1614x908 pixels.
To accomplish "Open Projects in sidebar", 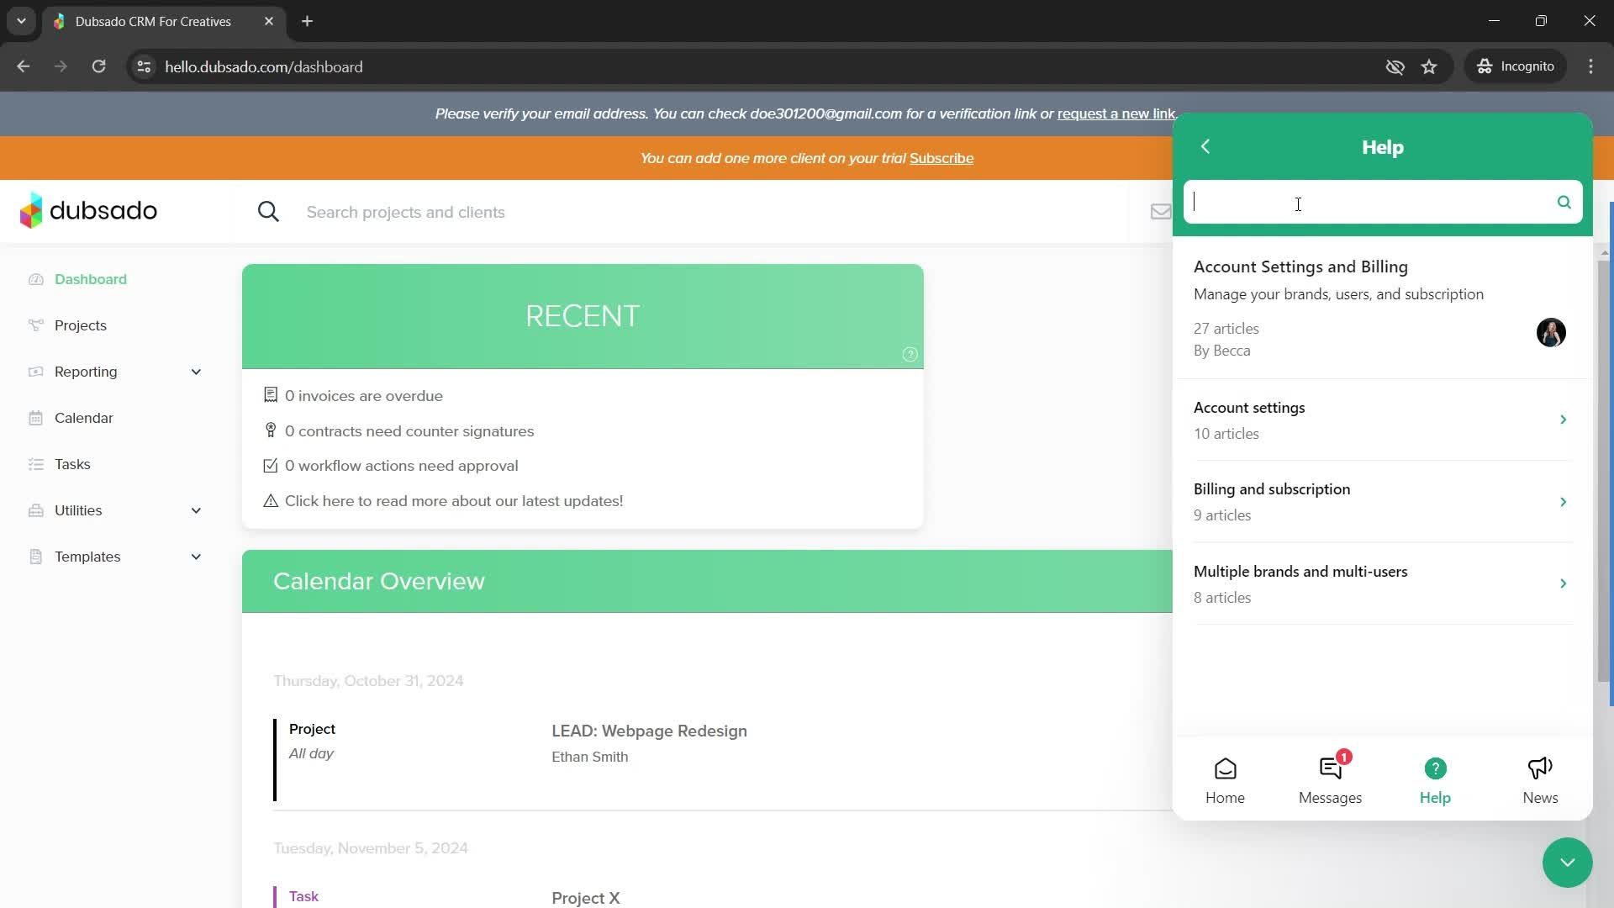I will [x=81, y=325].
